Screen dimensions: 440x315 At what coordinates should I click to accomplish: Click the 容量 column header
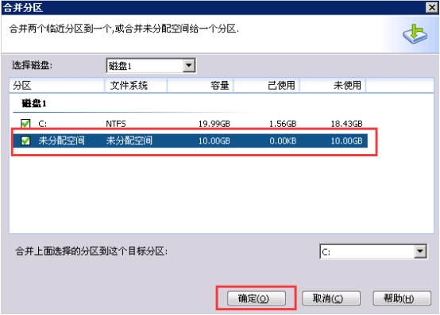[x=200, y=85]
